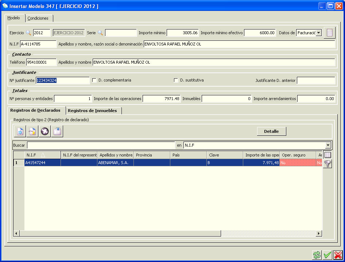Click the Importe de las oper column header

pyautogui.click(x=261, y=155)
